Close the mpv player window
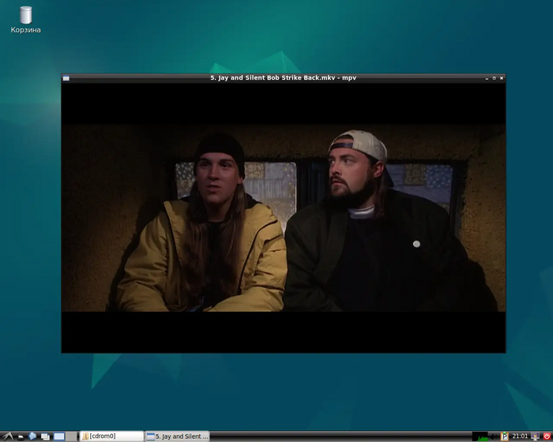This screenshot has width=553, height=442. (502, 78)
